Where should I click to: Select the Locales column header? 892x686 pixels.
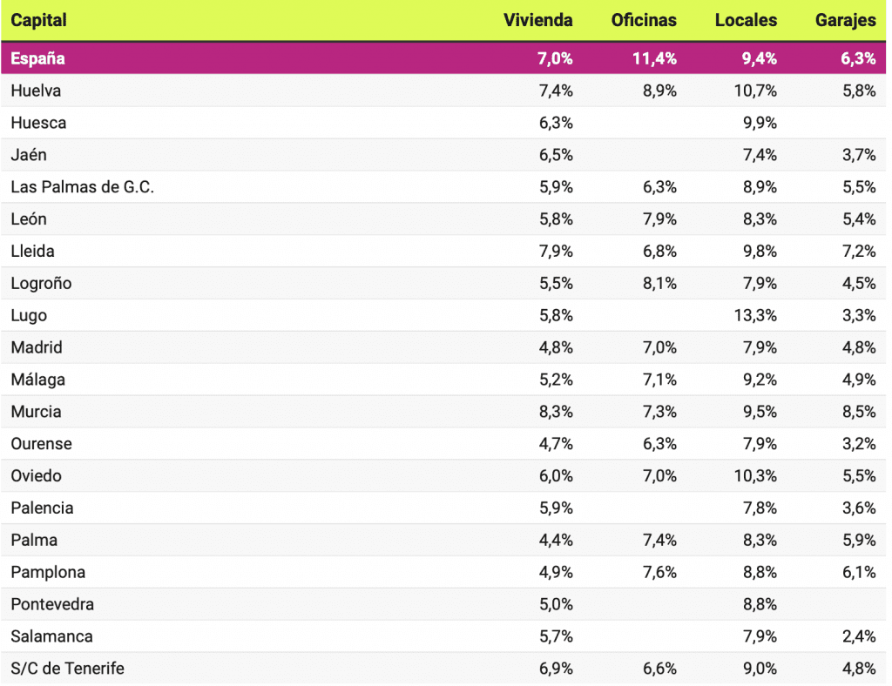pos(746,20)
